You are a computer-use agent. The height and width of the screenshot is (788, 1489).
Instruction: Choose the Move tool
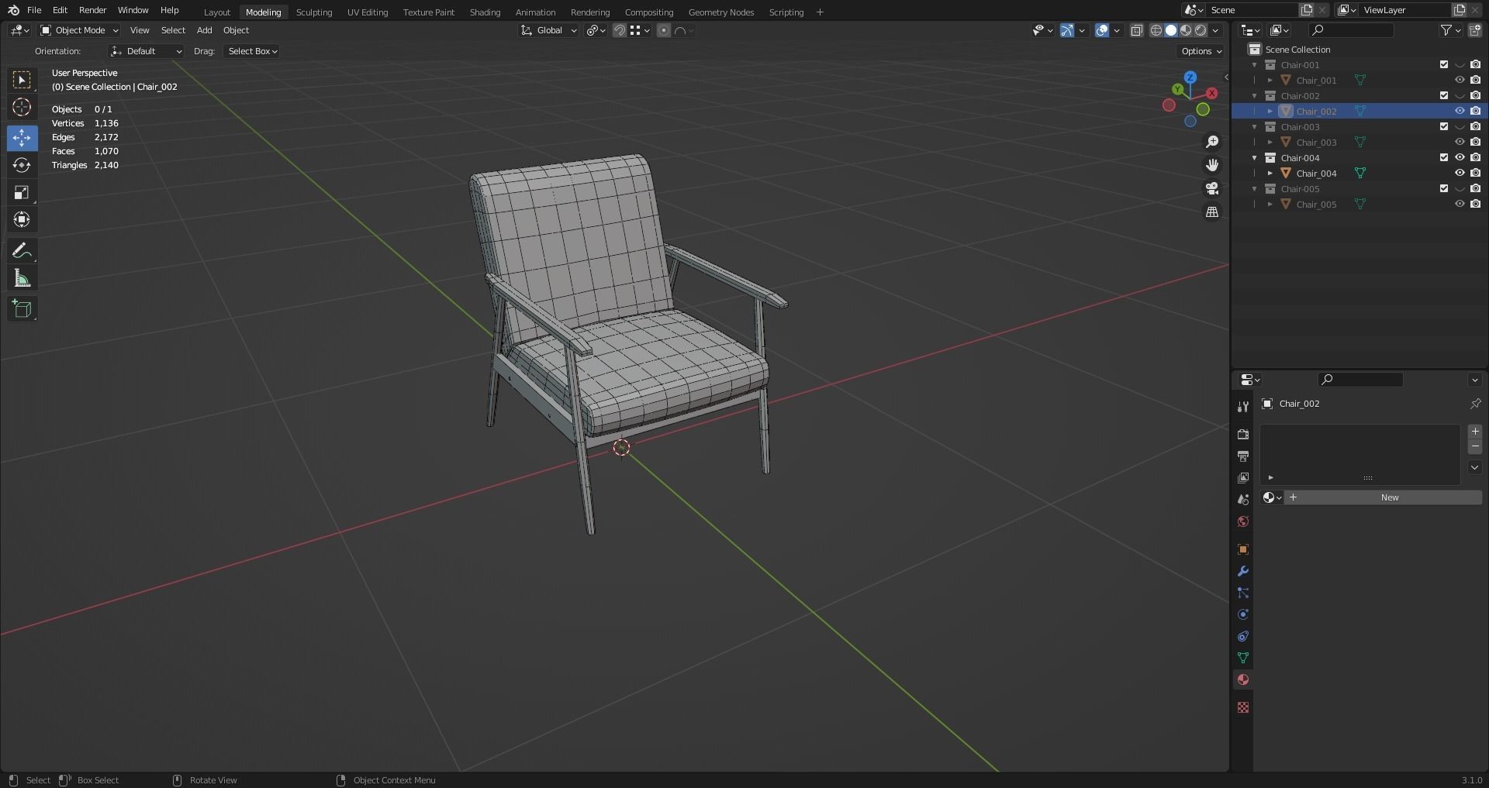(22, 138)
